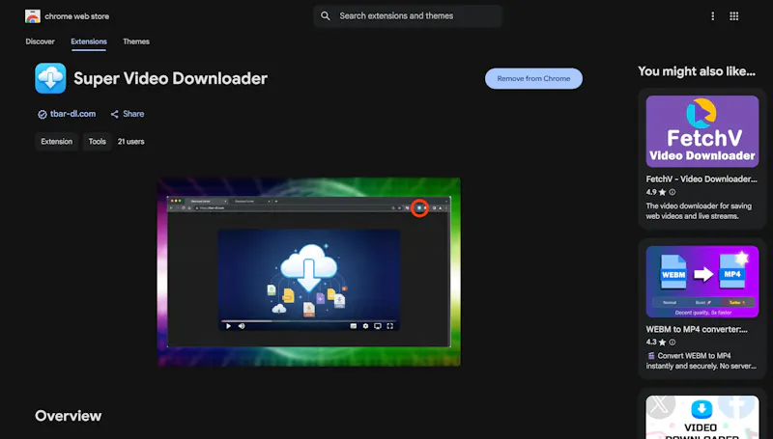Screen dimensions: 773x439
Task: Click FetchV description about saving web videos
Action: 699,210
